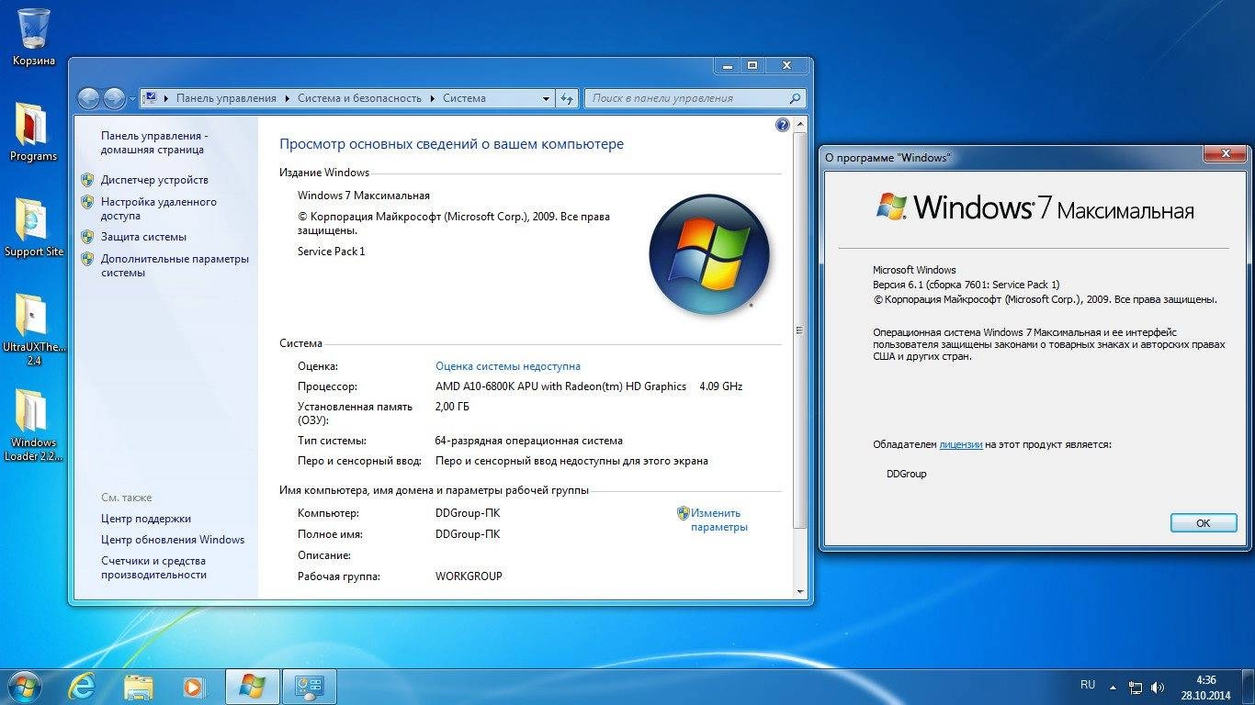Open Центр обновления Windows link
This screenshot has width=1255, height=705.
pyautogui.click(x=173, y=540)
